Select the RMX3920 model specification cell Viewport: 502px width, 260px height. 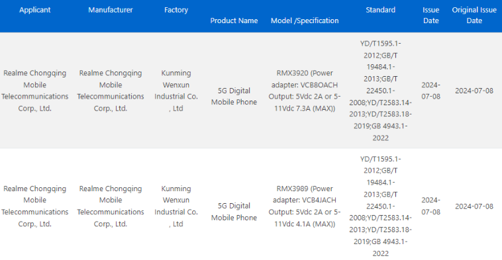305,91
